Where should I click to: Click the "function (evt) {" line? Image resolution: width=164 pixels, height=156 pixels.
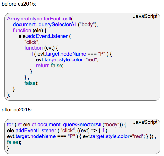coord(41,48)
